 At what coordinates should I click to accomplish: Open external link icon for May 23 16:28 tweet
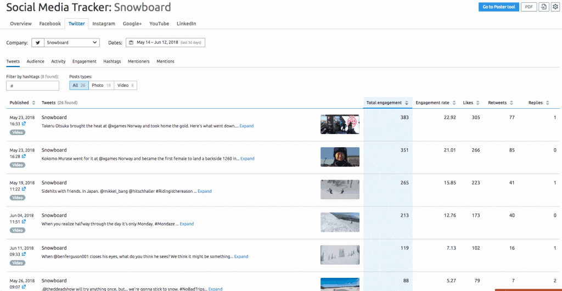(x=24, y=156)
